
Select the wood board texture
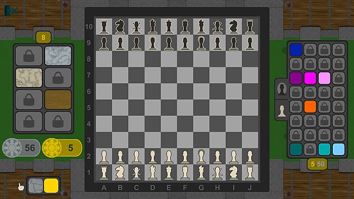[x=58, y=100]
